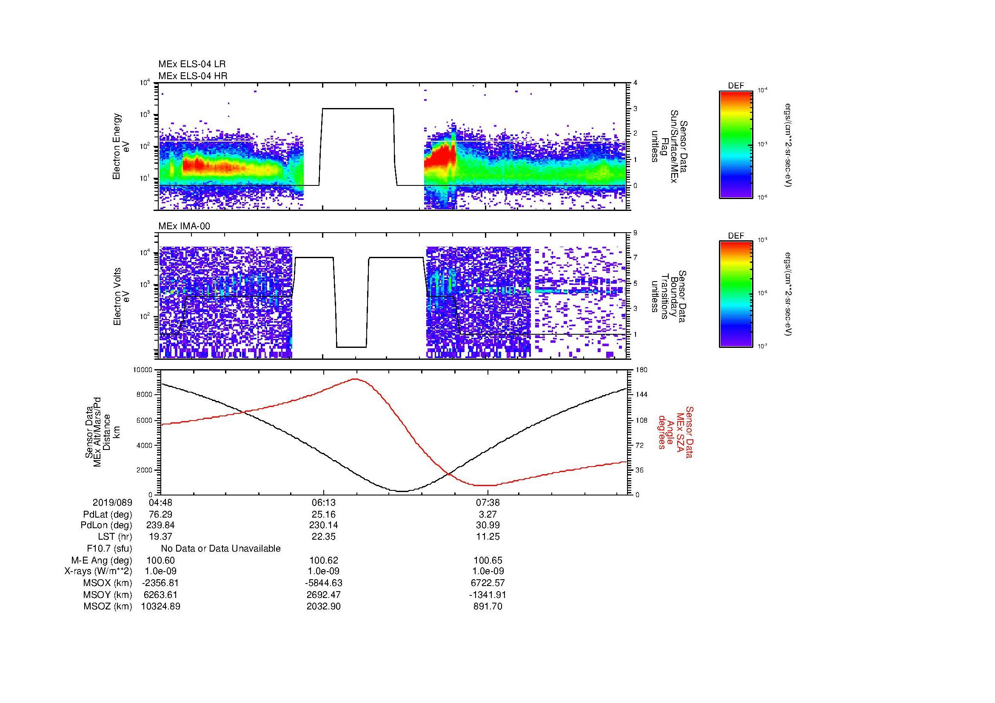This screenshot has height=703, width=995.
Task: Click the 'Sun/Surface/MEx Flag' axis label
Action: coord(669,146)
